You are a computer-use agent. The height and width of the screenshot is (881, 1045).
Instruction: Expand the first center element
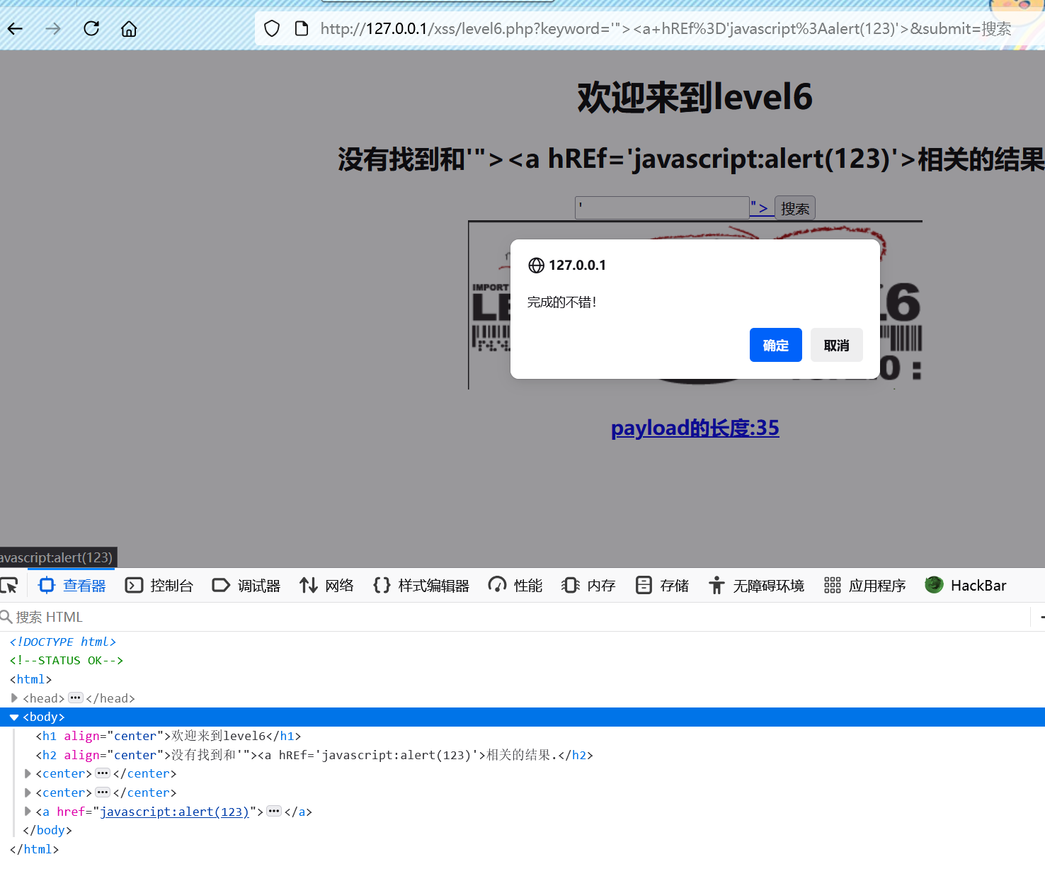(27, 773)
